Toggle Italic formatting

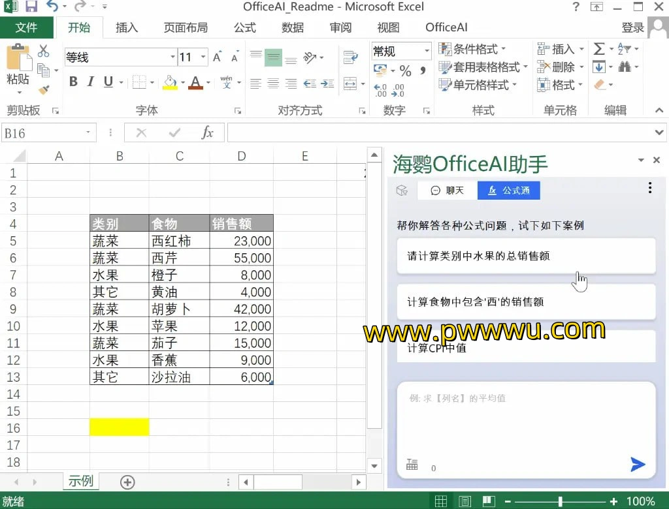coord(90,82)
